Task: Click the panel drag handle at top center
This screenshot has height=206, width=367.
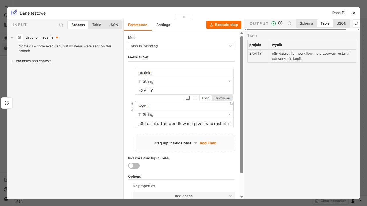Action: pos(184,17)
